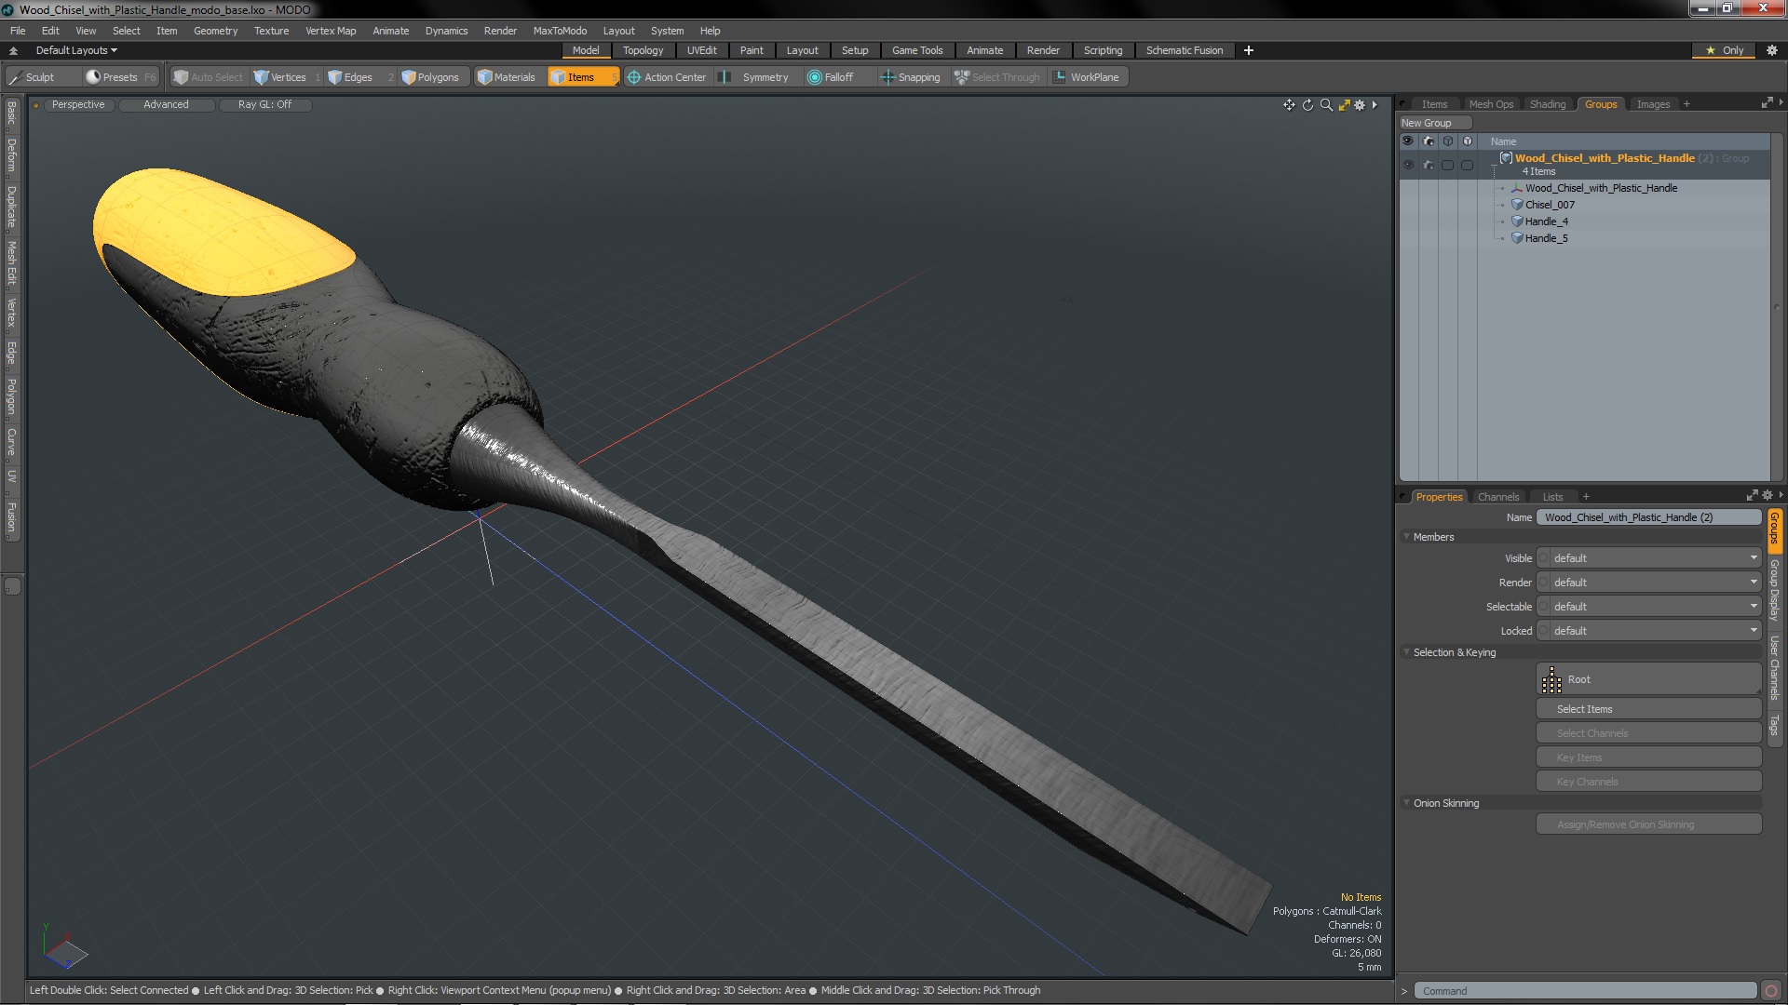Activate the WorkPlane tool
The image size is (1788, 1005).
[1086, 77]
